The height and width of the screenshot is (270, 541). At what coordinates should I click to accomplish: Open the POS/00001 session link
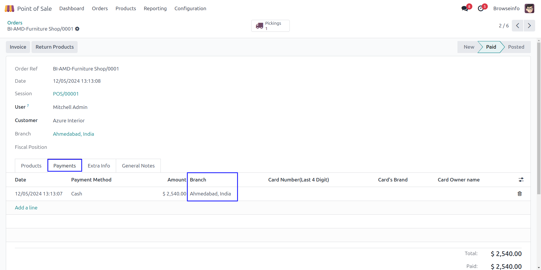click(x=66, y=94)
